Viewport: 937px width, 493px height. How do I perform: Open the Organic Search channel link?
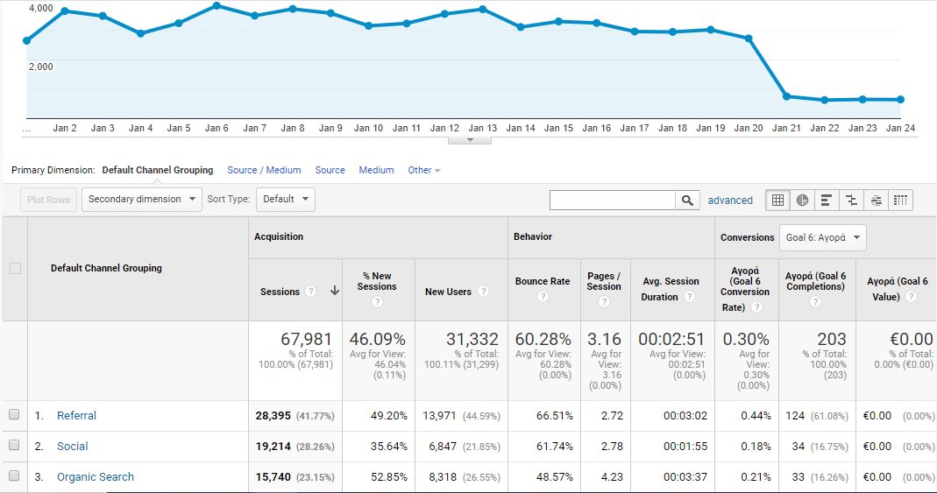[x=96, y=477]
